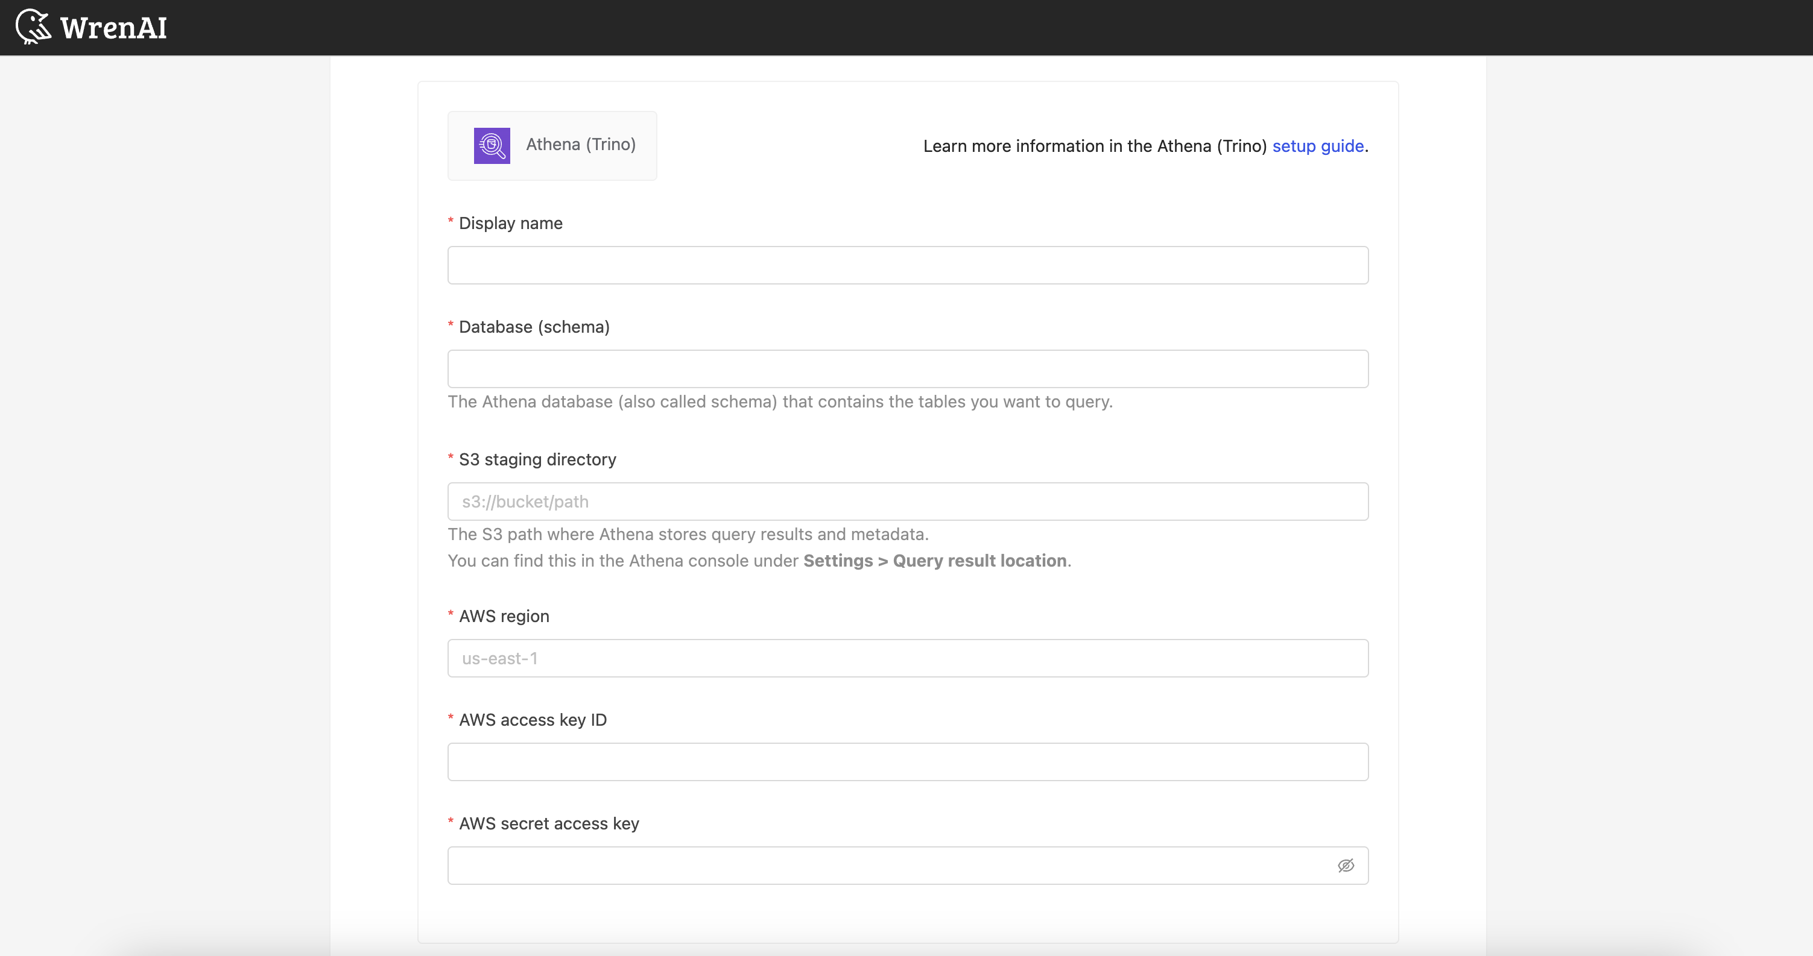The height and width of the screenshot is (956, 1813).
Task: Click the AWS region label
Action: [x=504, y=616]
